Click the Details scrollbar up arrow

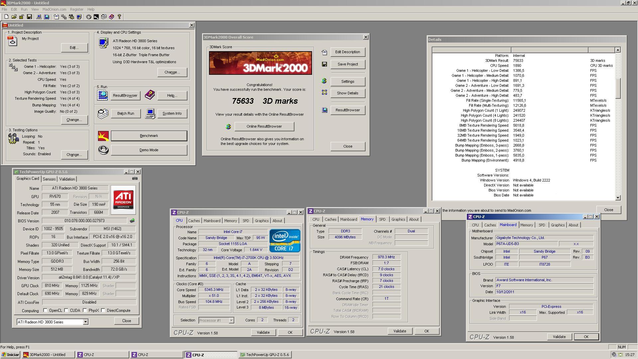[x=618, y=50]
